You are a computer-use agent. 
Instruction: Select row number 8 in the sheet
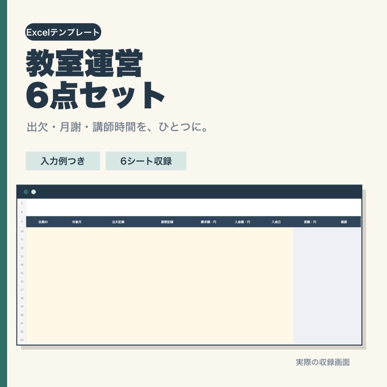22,212
